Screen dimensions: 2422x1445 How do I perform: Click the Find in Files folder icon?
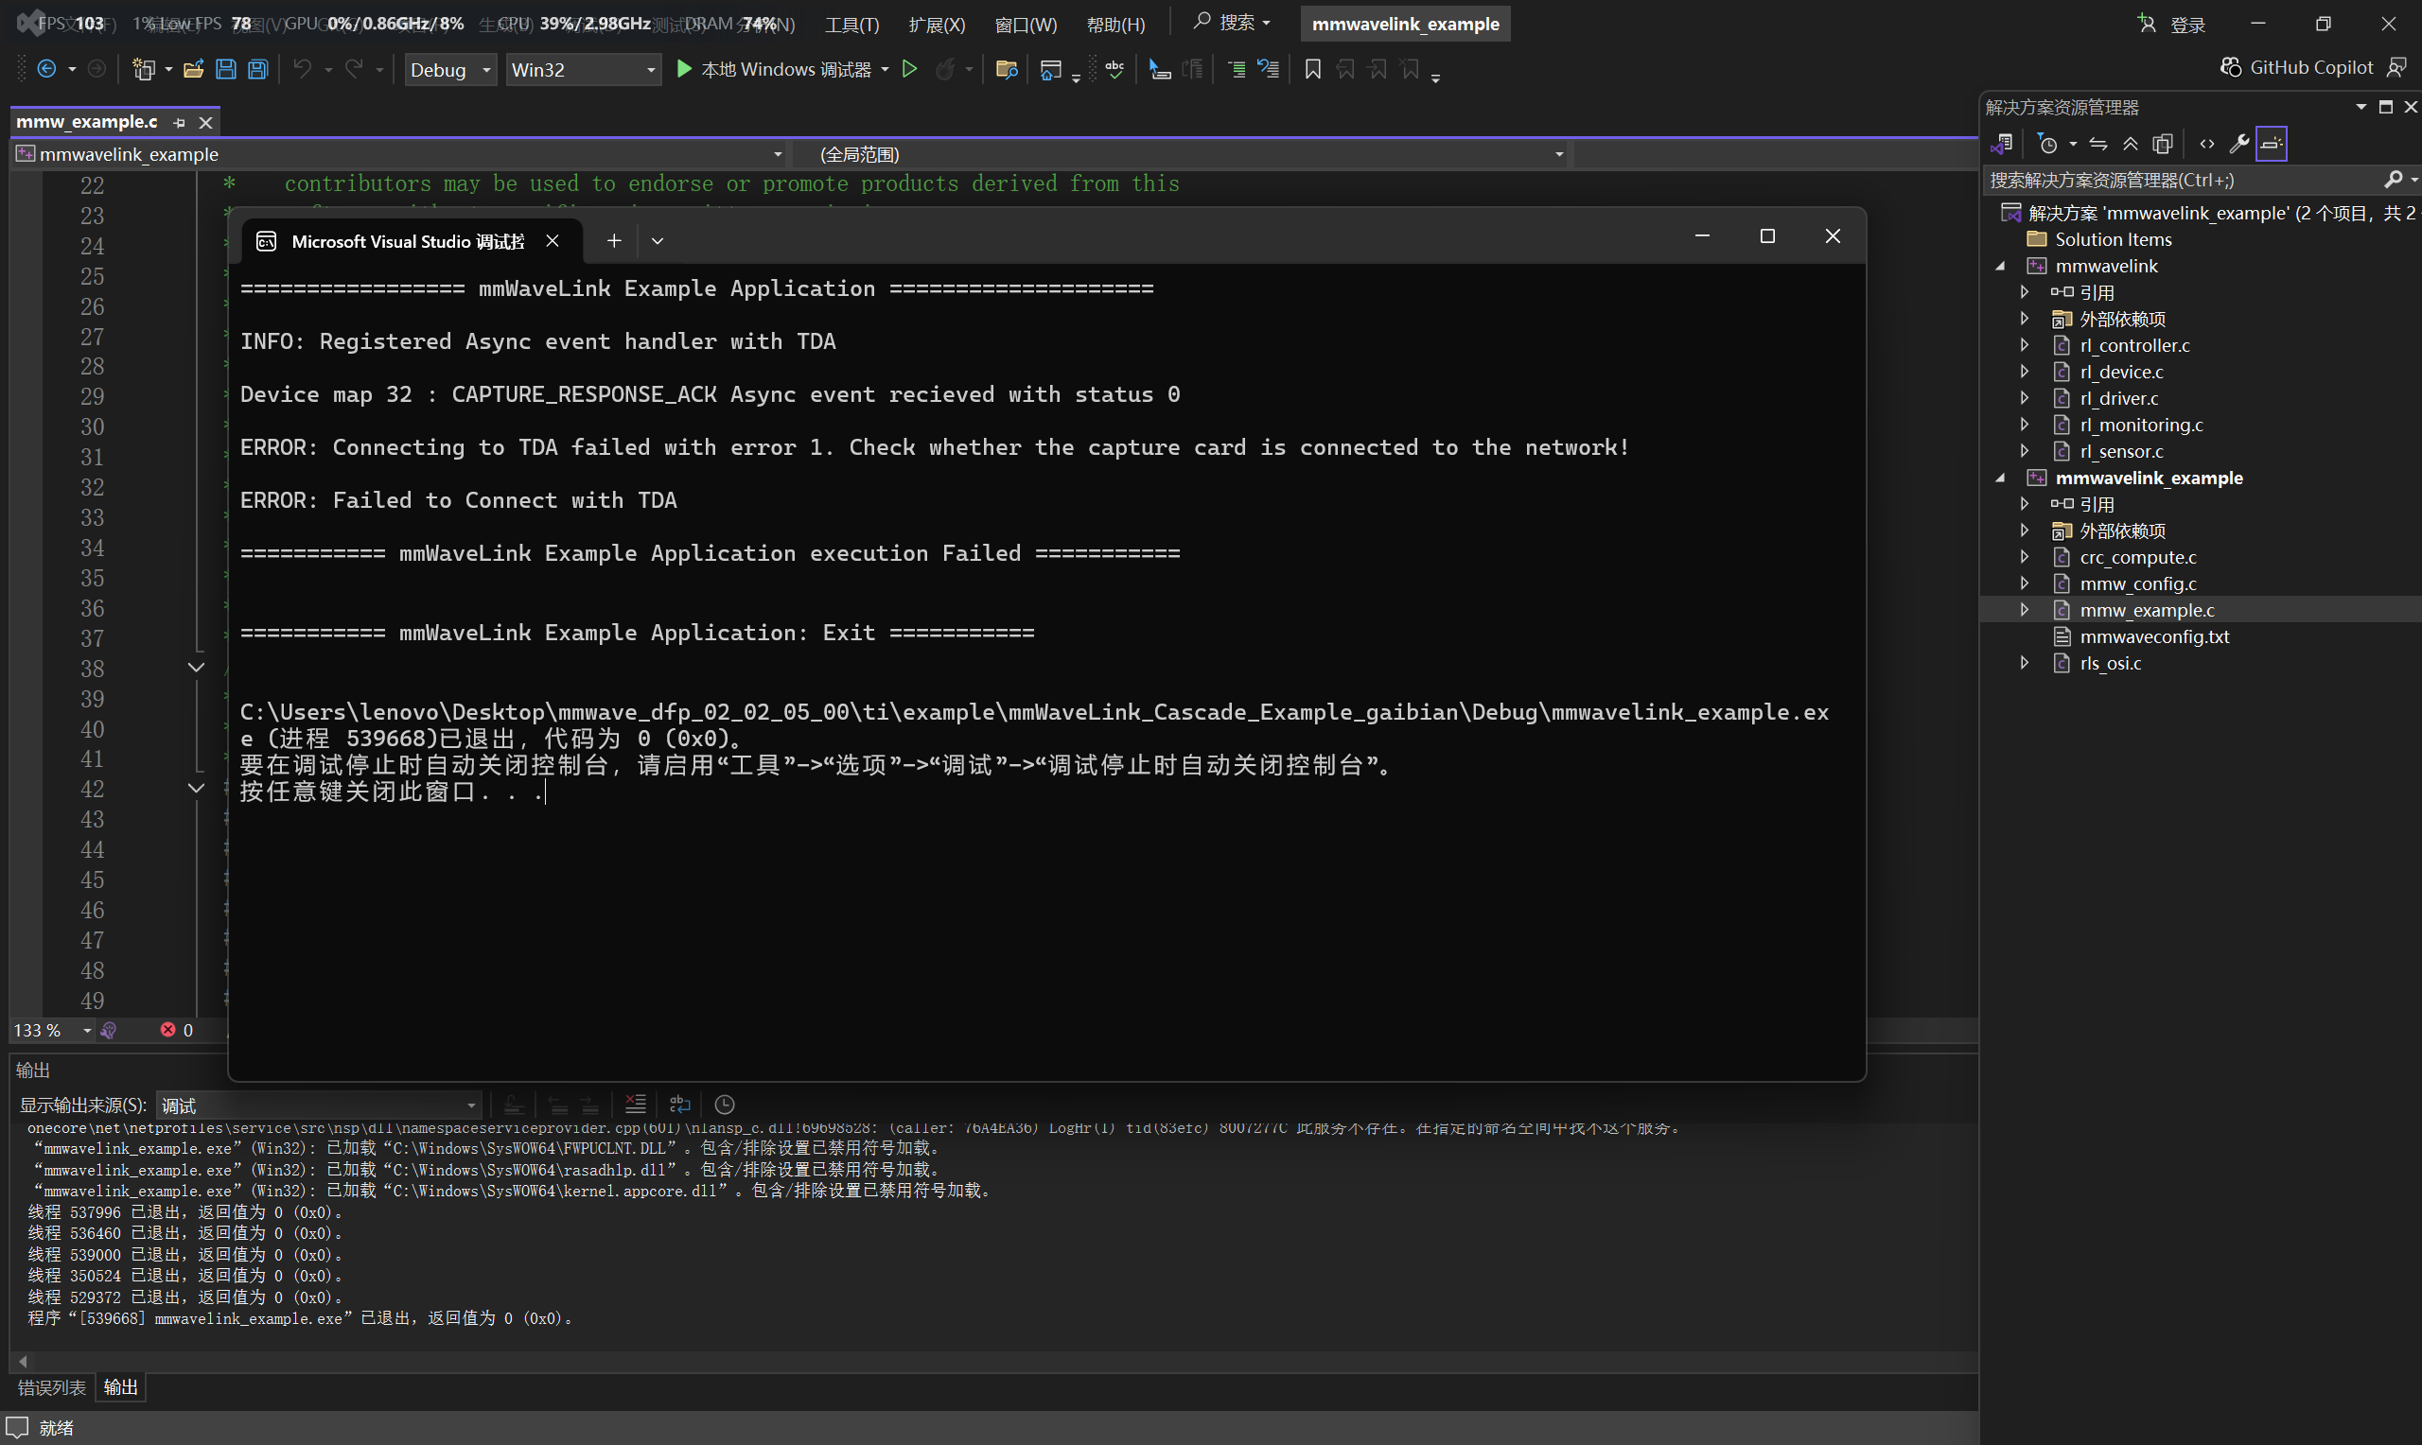pos(1007,69)
